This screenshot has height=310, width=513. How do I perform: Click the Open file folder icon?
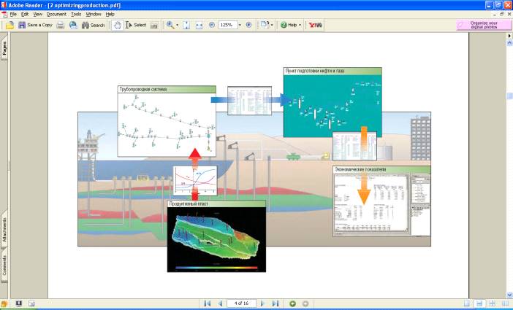click(x=9, y=25)
